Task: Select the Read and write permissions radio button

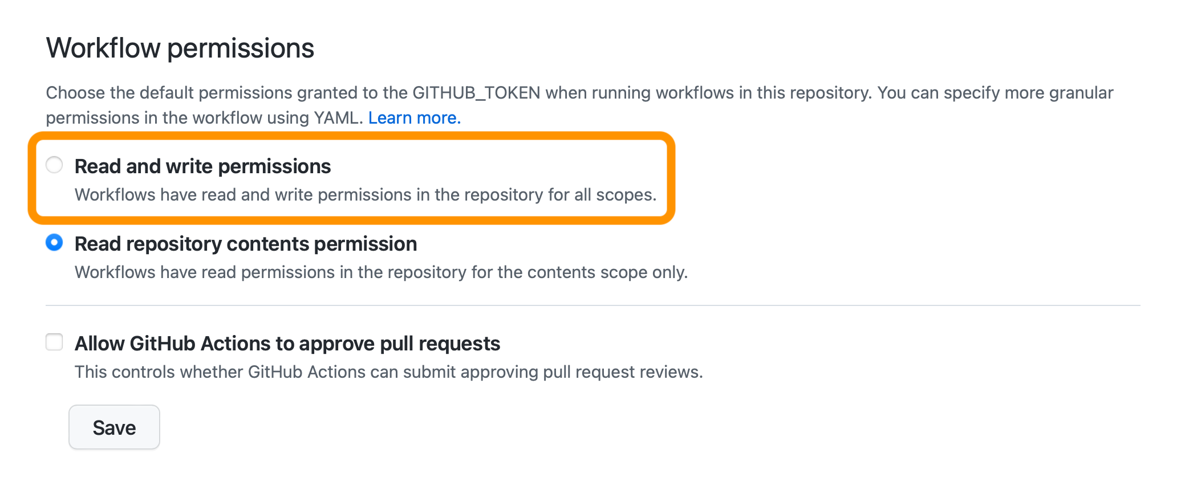Action: [55, 165]
